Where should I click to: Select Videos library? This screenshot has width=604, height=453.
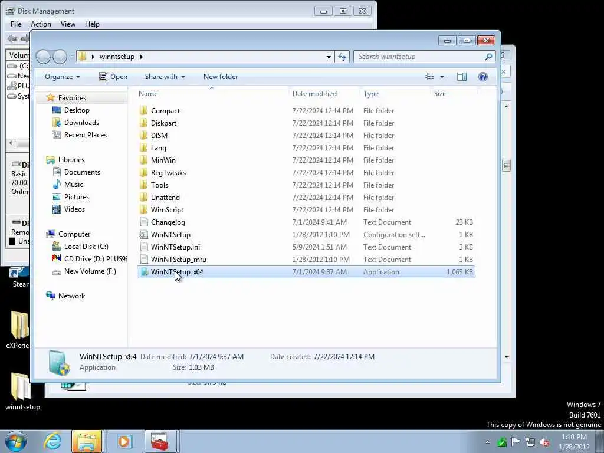[x=74, y=209]
